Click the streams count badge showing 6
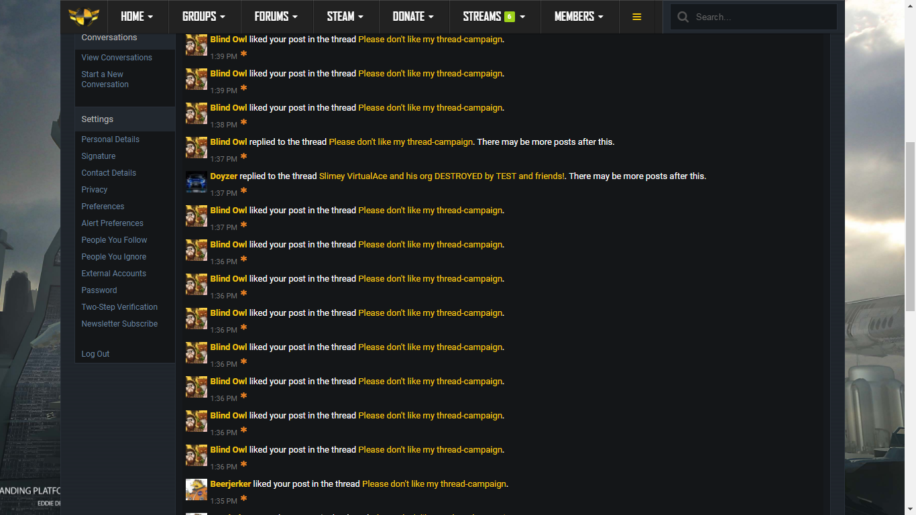This screenshot has width=916, height=515. 510,17
